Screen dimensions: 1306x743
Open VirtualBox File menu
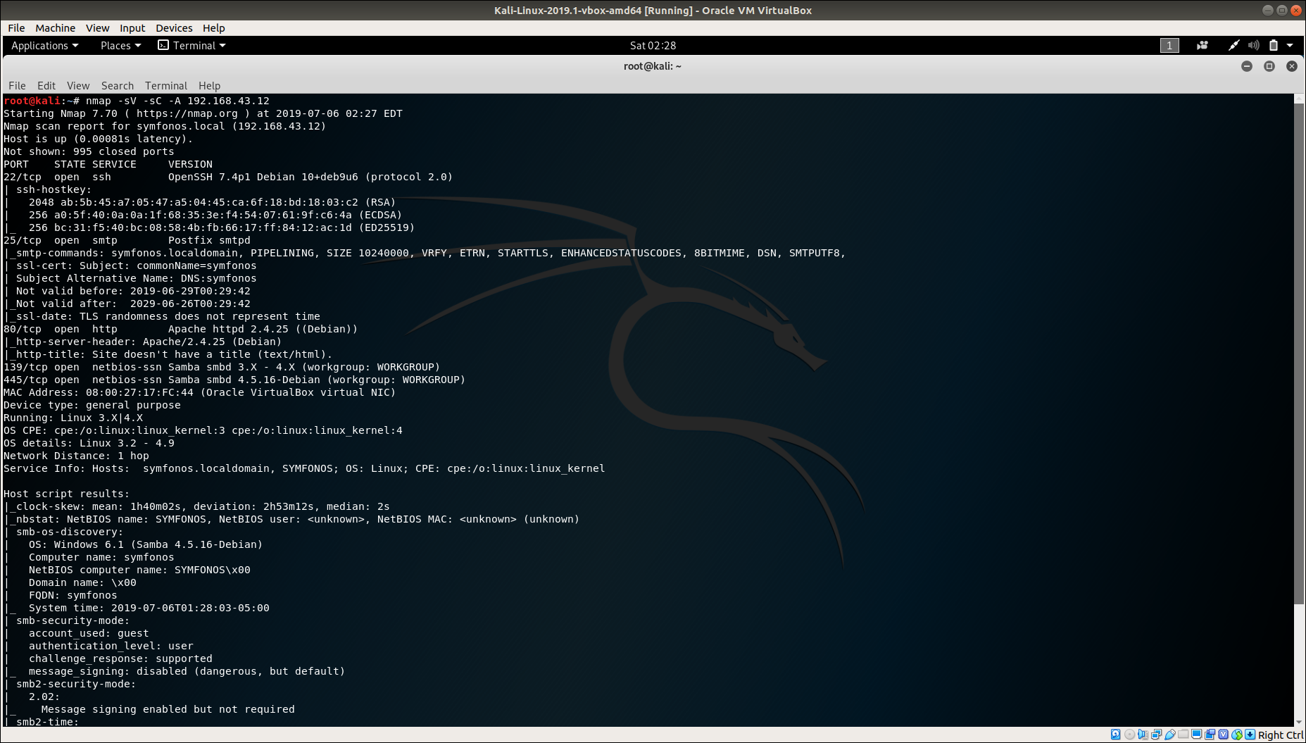click(16, 28)
